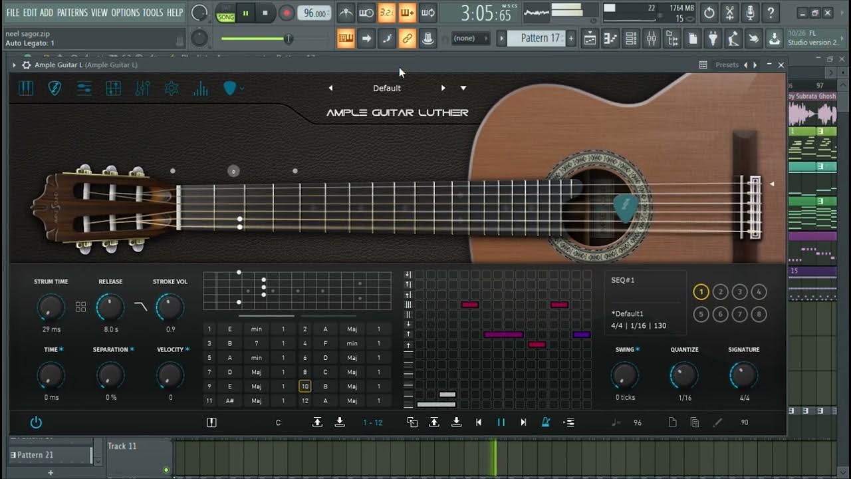The image size is (851, 479).
Task: Click the microphone recording icon
Action: [x=750, y=13]
